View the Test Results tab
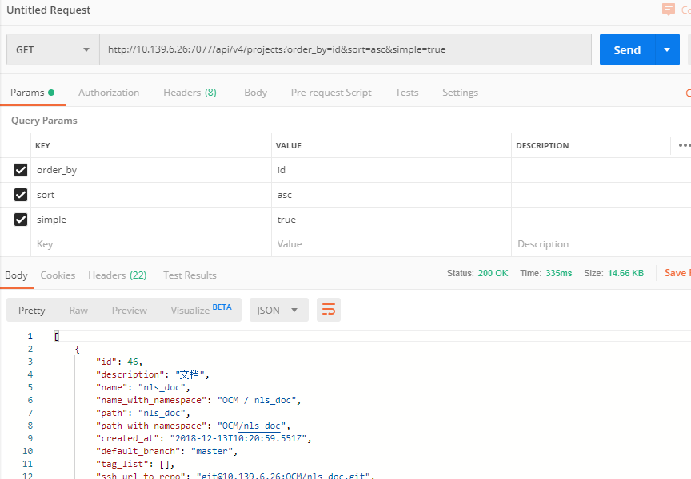The image size is (691, 479). pyautogui.click(x=190, y=275)
